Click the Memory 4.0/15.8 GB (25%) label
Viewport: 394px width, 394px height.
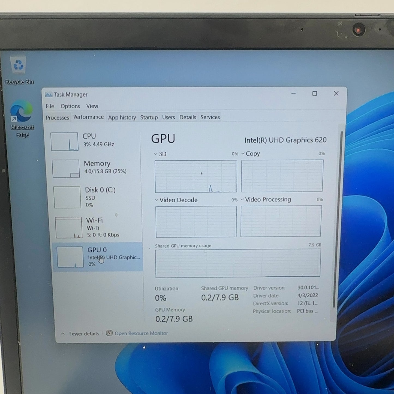105,172
